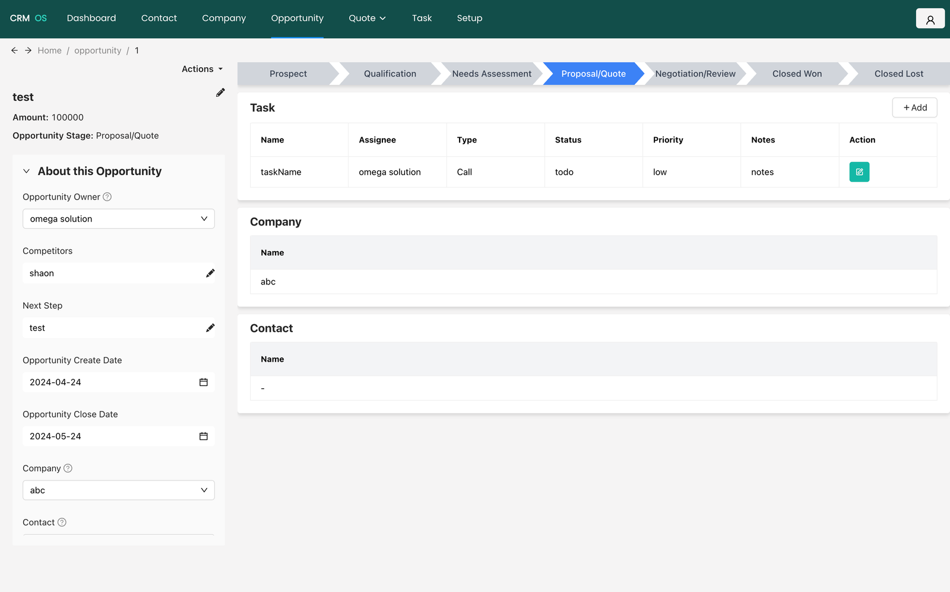Click the forward arrow in breadcrumb
The width and height of the screenshot is (950, 592).
click(x=28, y=50)
